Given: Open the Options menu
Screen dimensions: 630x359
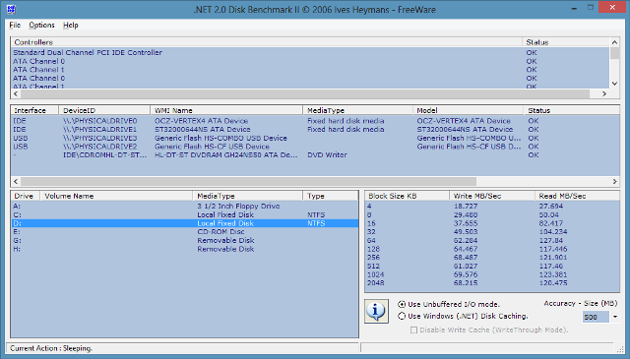Looking at the screenshot, I should 41,25.
